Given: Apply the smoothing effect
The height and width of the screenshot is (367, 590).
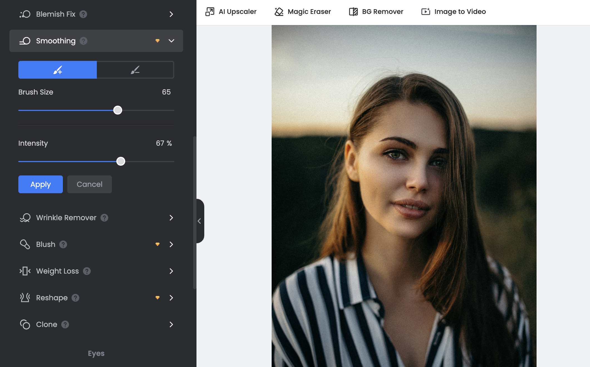Looking at the screenshot, I should click(40, 184).
